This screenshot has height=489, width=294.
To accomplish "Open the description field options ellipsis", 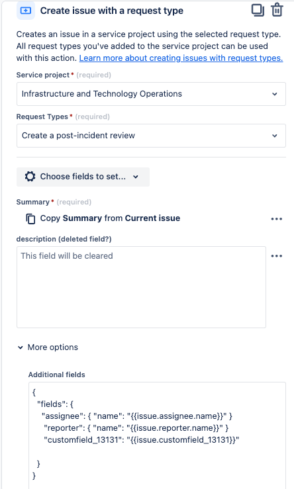I will 277,256.
